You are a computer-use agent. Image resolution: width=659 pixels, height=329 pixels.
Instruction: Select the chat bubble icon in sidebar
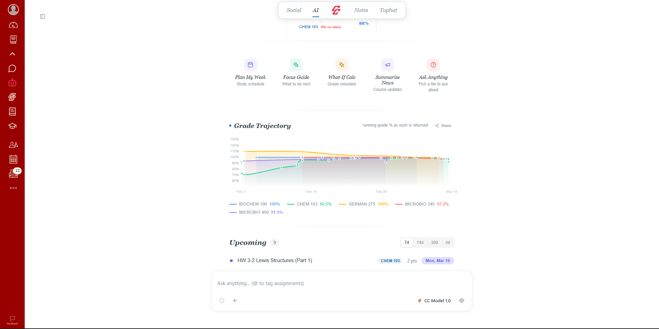pos(12,68)
